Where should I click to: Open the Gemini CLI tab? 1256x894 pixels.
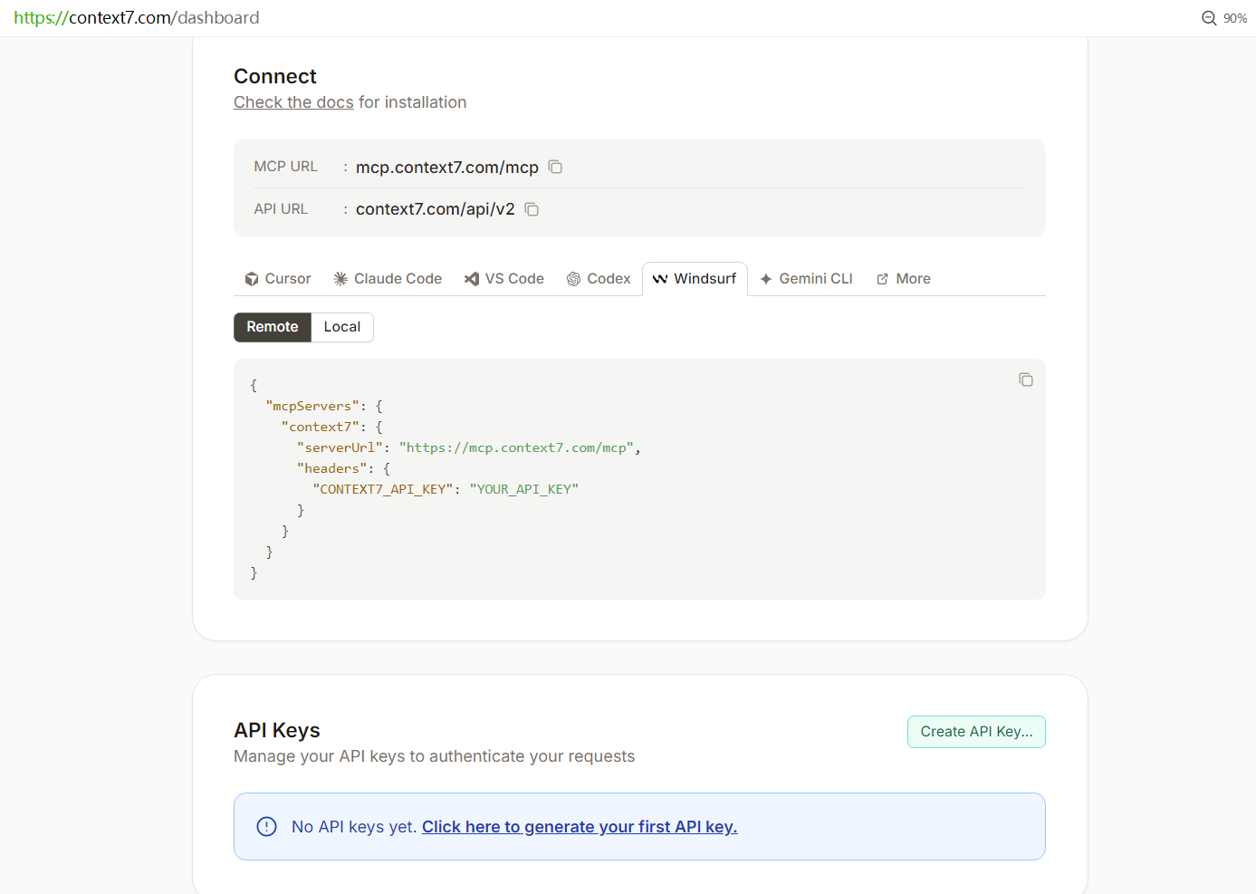coord(806,279)
